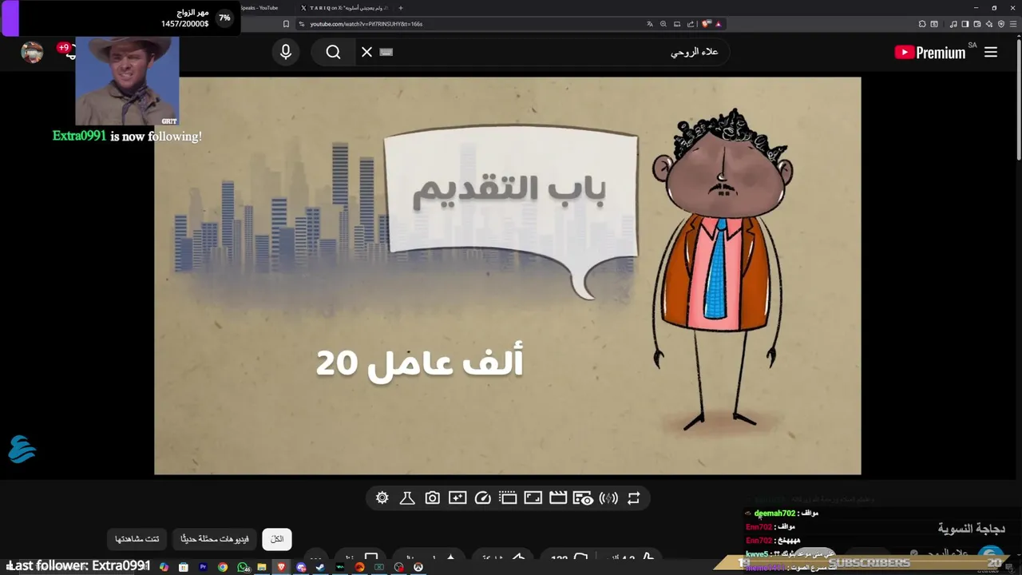Viewport: 1022px width, 575px height.
Task: Click the cartoon video player frame
Action: (508, 276)
